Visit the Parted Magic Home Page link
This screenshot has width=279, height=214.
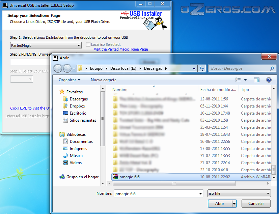[x=121, y=49]
